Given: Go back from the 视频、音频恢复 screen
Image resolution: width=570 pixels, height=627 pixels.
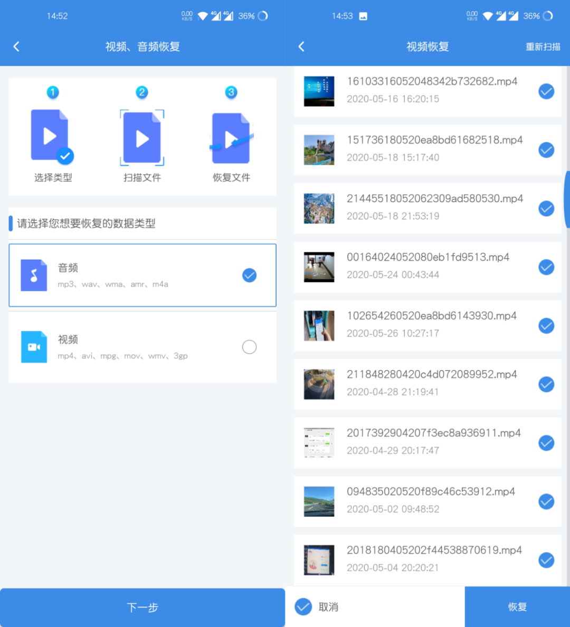Looking at the screenshot, I should pos(16,47).
